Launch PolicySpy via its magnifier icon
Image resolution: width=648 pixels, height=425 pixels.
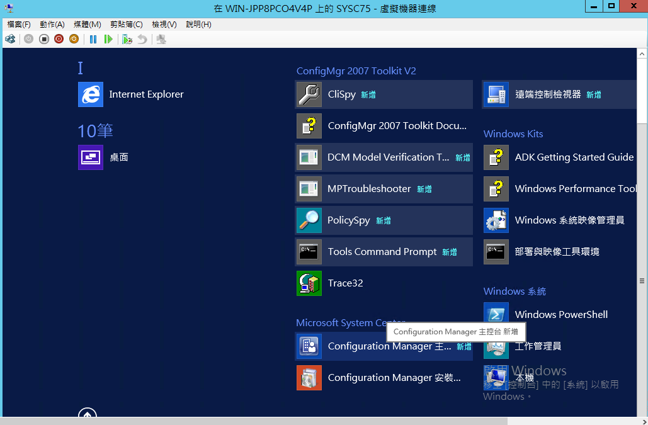pos(309,220)
